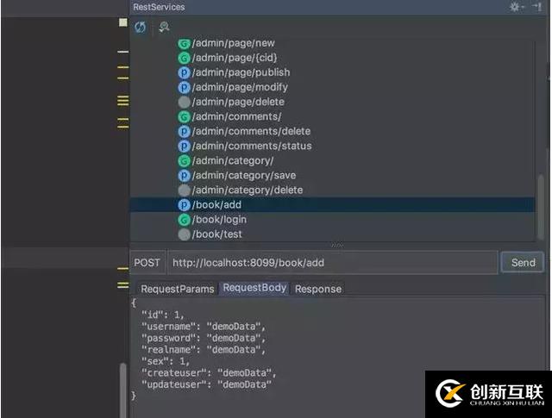552x418 pixels.
Task: Click GET icon of /admin/comments/
Action: pos(184,117)
